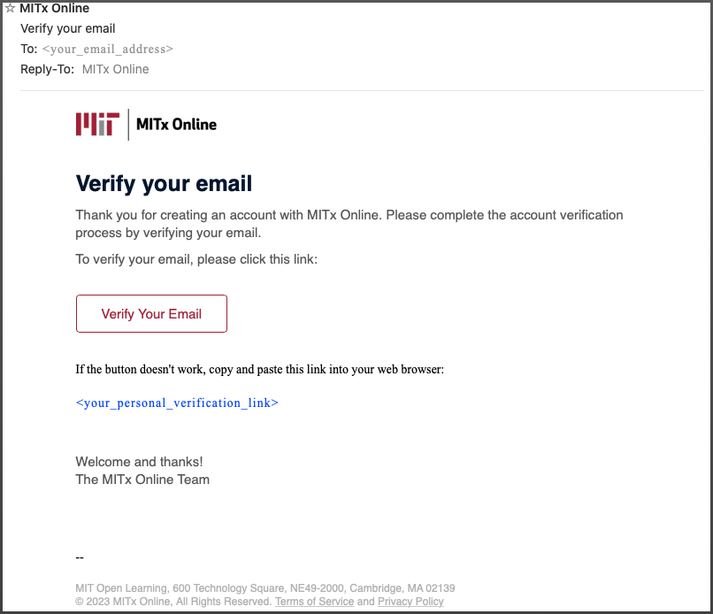Image resolution: width=713 pixels, height=614 pixels.
Task: Click the signature separator dashes
Action: click(80, 557)
